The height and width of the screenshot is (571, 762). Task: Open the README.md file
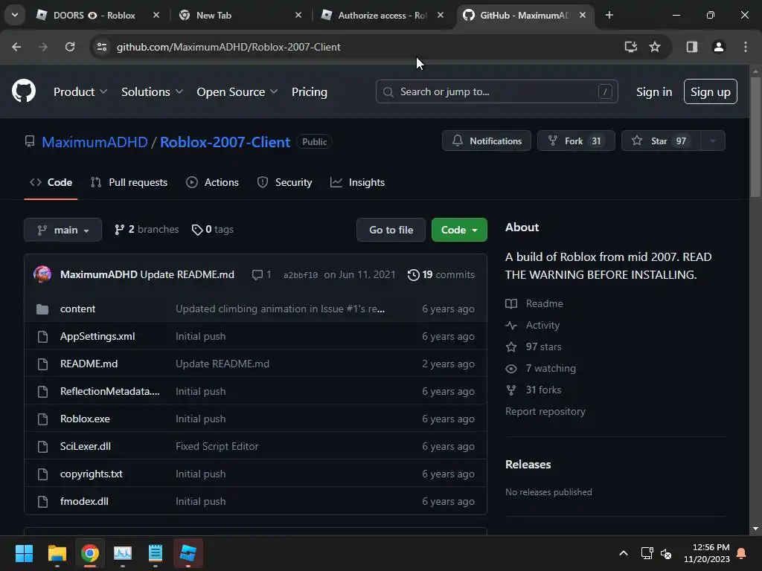tap(89, 364)
